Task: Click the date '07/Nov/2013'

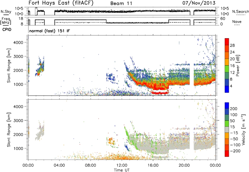Action: pos(199,3)
